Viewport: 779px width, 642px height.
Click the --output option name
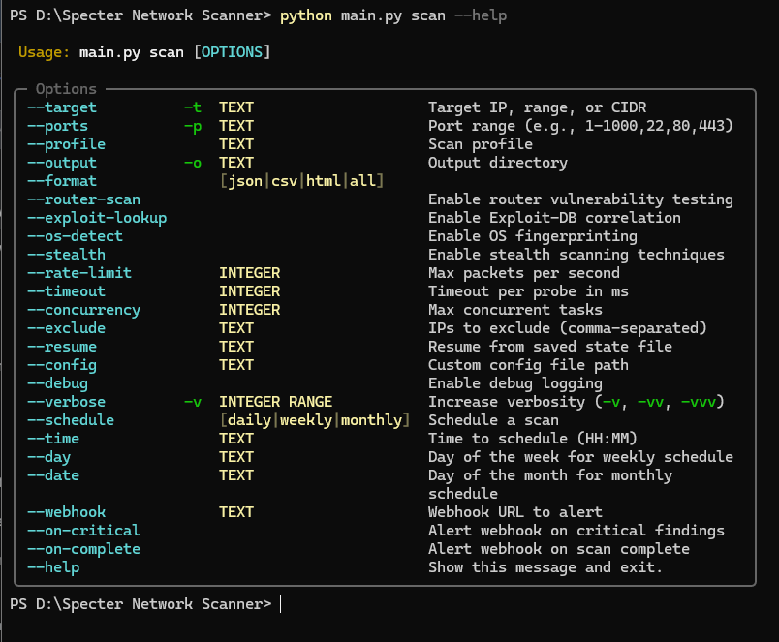point(62,163)
